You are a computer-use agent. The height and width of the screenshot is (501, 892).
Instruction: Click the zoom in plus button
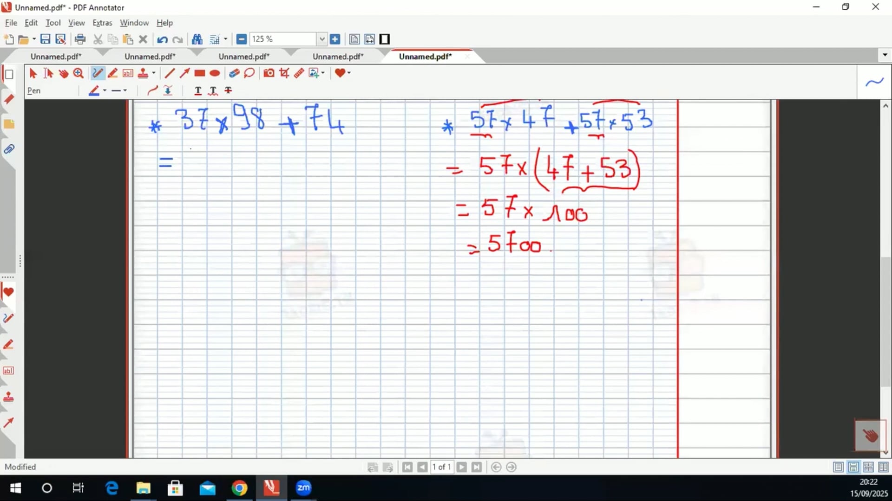click(x=335, y=39)
